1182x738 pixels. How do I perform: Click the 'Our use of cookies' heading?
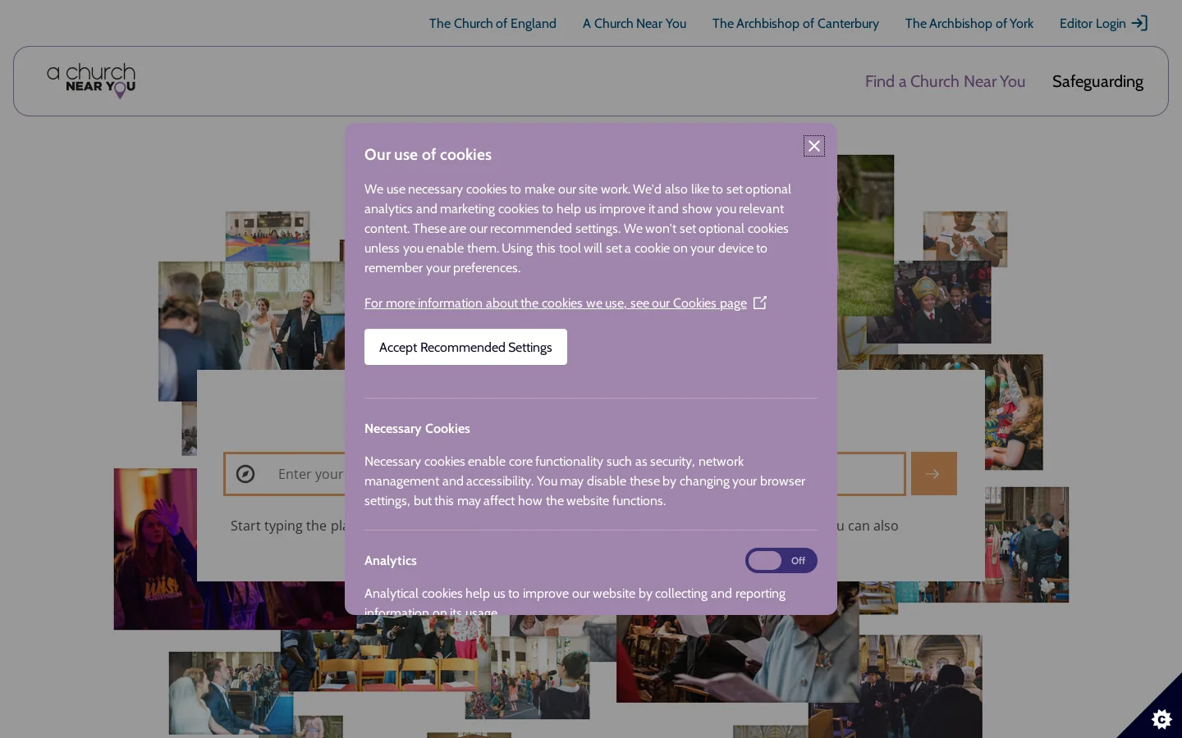[428, 154]
